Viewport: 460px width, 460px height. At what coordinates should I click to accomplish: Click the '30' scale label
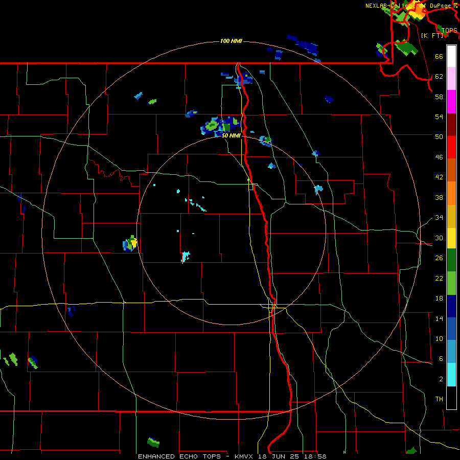pos(439,238)
